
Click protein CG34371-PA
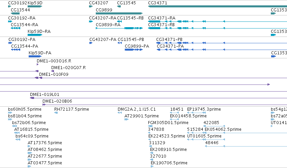click(x=222, y=50)
